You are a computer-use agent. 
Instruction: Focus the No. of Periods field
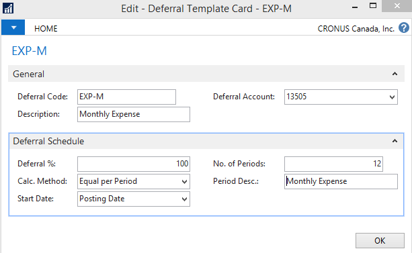point(333,164)
